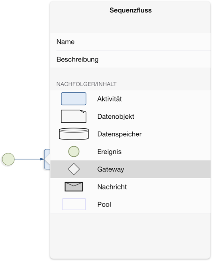Viewport: 212px width, 261px height.
Task: Choose the Datenobjekt list entry label
Action: point(116,117)
